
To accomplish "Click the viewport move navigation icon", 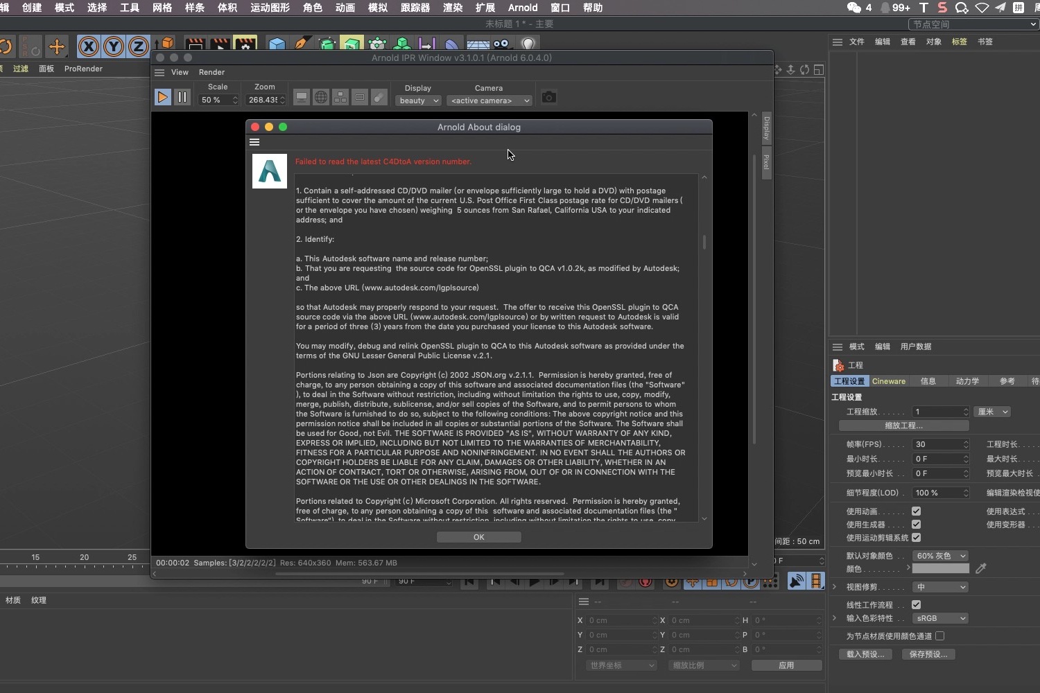I will point(778,69).
